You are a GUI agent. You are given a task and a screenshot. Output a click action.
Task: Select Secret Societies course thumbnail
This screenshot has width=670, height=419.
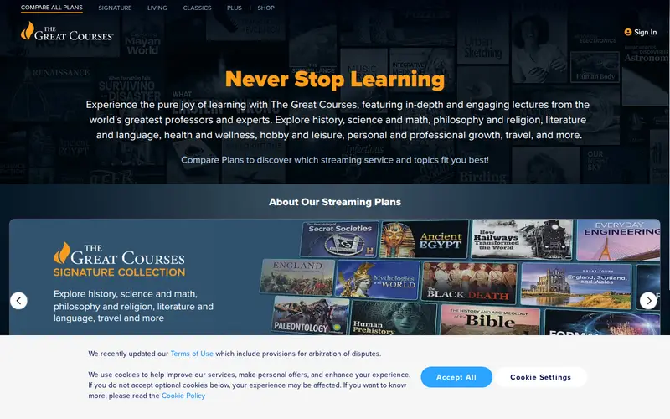click(340, 239)
